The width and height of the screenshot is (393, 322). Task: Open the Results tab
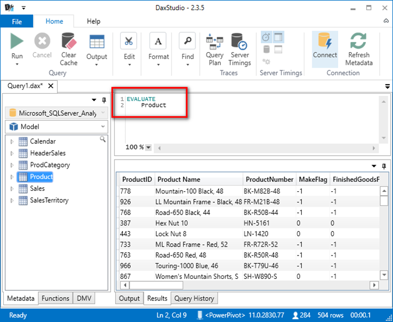coord(157,298)
